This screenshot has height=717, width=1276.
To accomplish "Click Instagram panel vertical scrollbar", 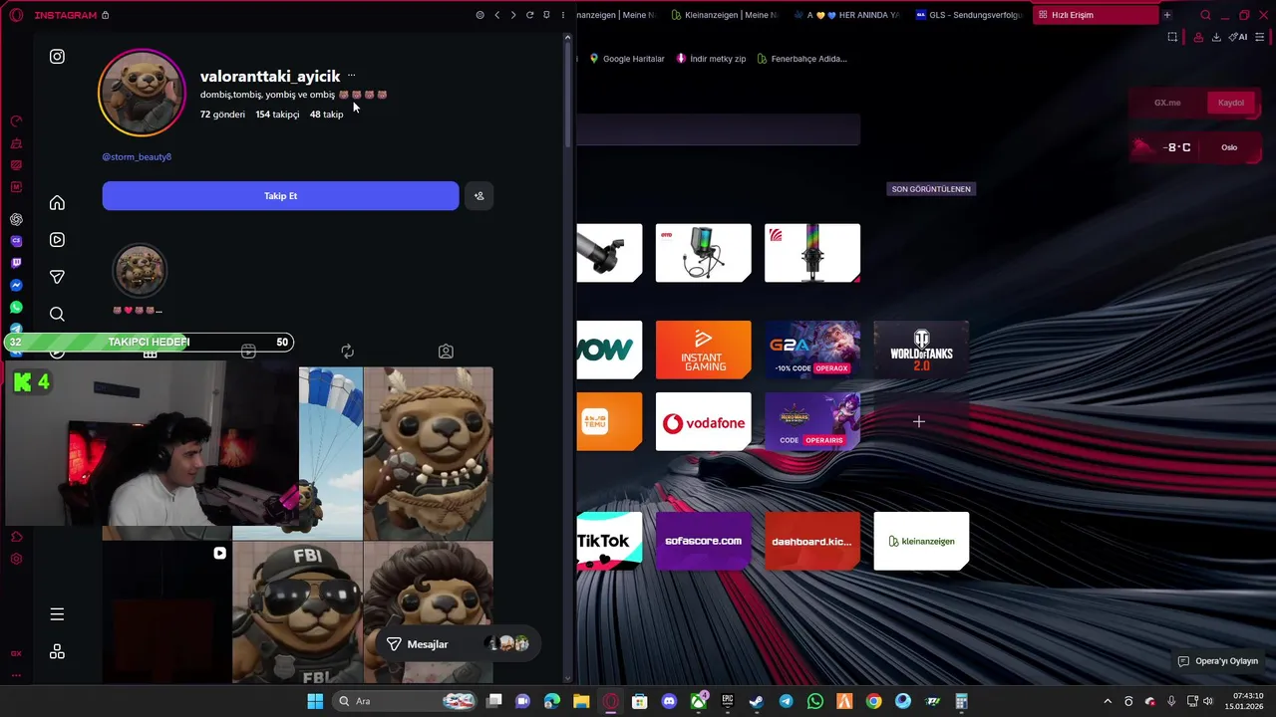I will pos(568,95).
